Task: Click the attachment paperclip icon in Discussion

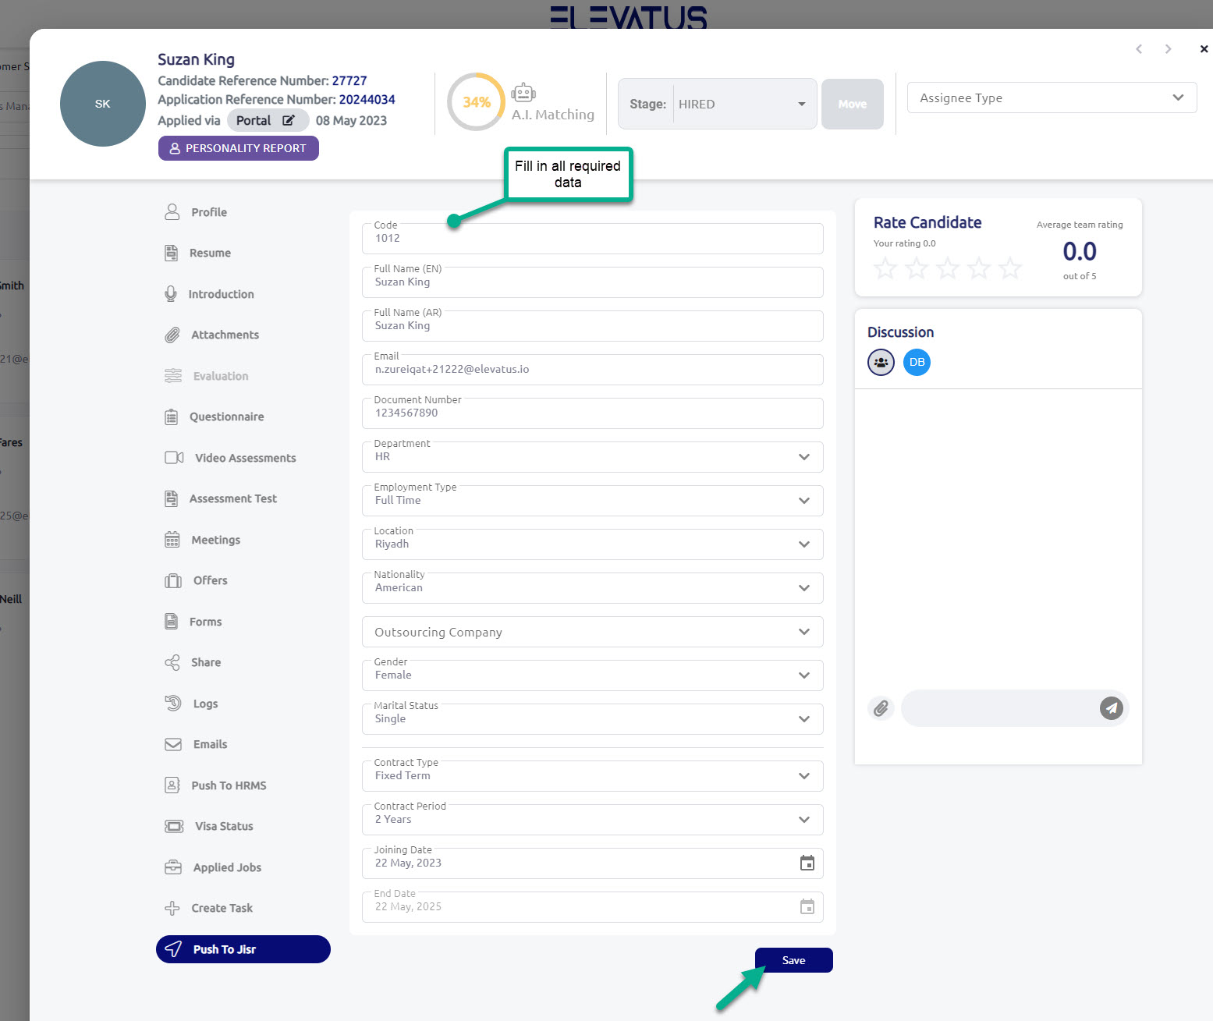Action: click(881, 708)
